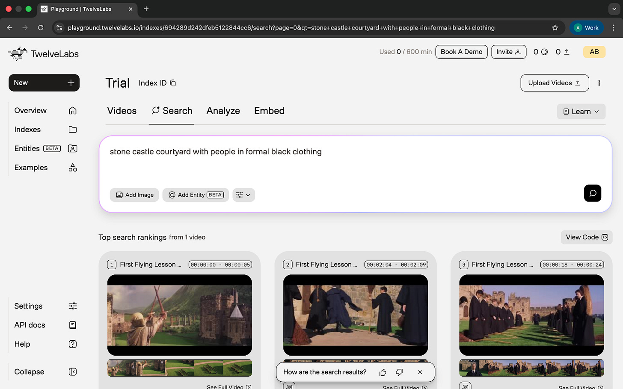Switch to the Analyze tab
Viewport: 623px width, 389px height.
click(x=223, y=111)
